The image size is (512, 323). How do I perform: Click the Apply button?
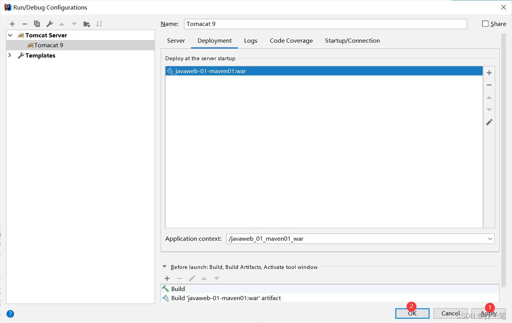(488, 313)
